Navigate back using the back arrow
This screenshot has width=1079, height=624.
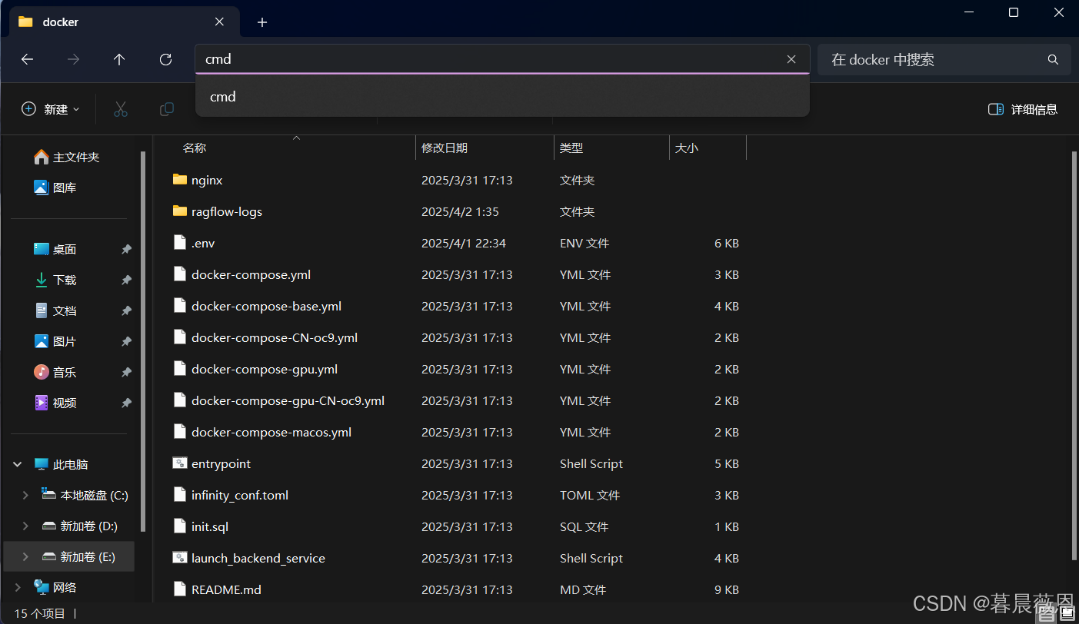(x=27, y=59)
